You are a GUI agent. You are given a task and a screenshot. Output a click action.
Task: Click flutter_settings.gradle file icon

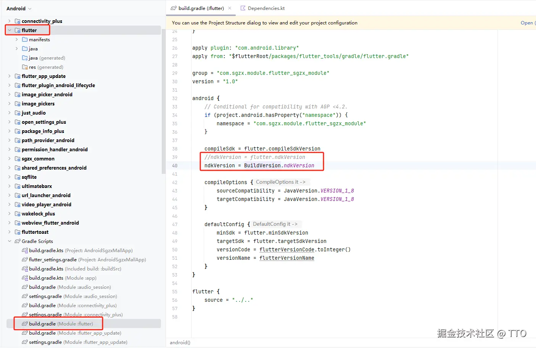(x=25, y=259)
